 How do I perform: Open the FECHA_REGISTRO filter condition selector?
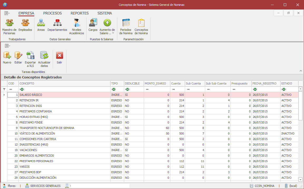coord(255,89)
